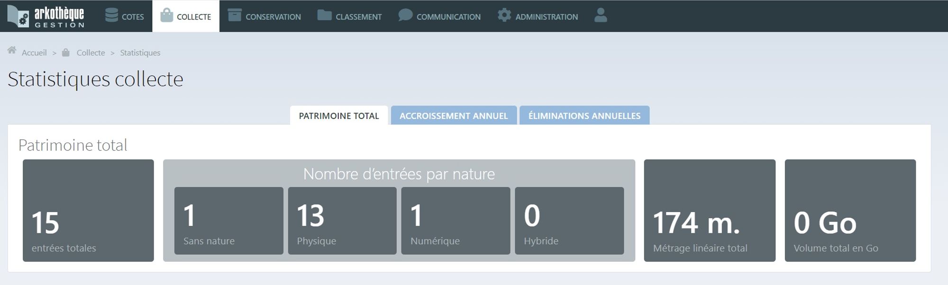Screen dimensions: 948x285
Task: Click the Administration gear icon
Action: 504,15
